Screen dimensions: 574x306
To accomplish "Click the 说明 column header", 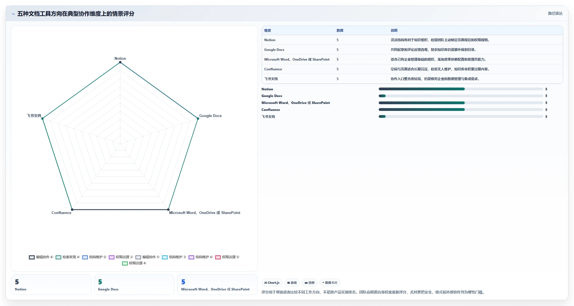I will 394,31.
